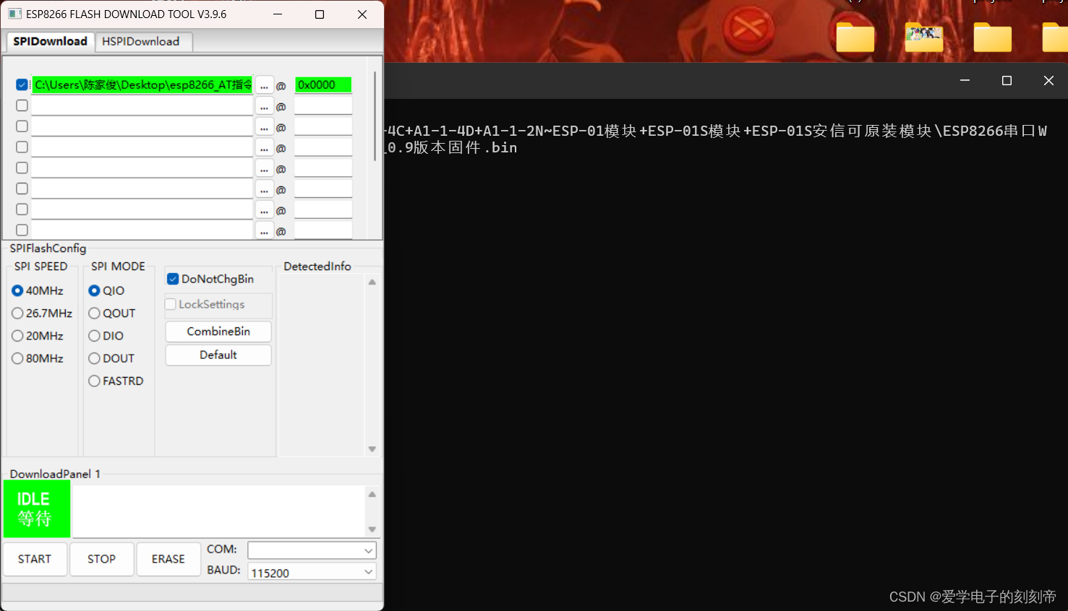Enable the fourth file row checkbox
The image size is (1068, 611).
[x=22, y=147]
